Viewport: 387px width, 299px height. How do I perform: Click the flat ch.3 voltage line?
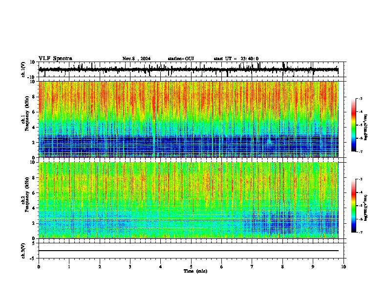coord(188,251)
